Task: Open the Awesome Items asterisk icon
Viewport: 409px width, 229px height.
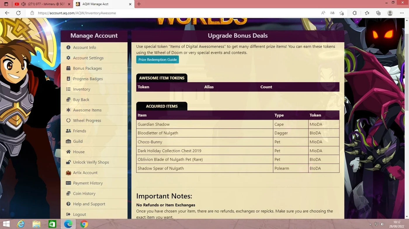Action: tap(68, 110)
